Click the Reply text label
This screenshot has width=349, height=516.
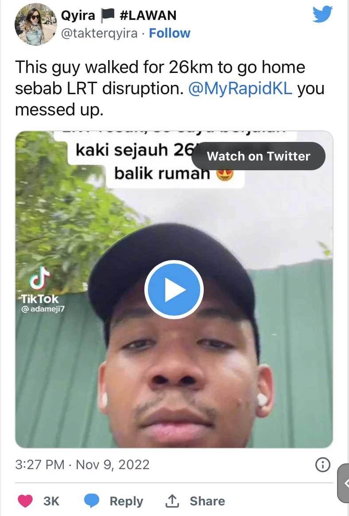click(126, 501)
